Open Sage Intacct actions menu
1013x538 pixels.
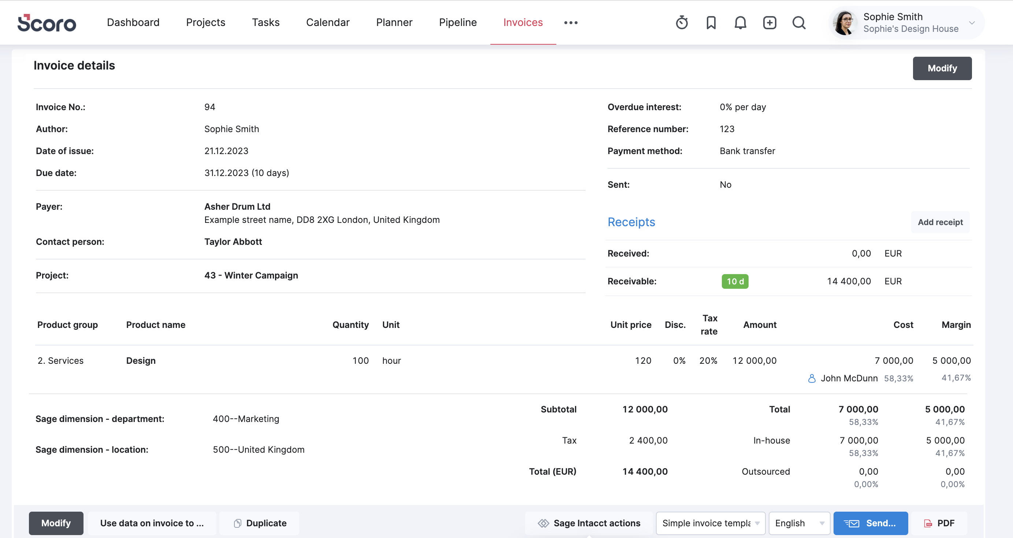coord(589,523)
